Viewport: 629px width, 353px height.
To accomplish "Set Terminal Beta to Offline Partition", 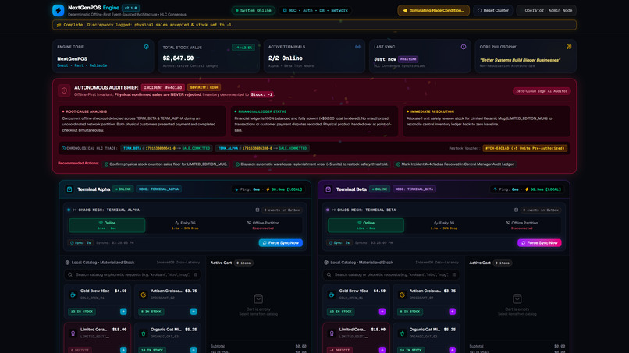I will pyautogui.click(x=522, y=225).
